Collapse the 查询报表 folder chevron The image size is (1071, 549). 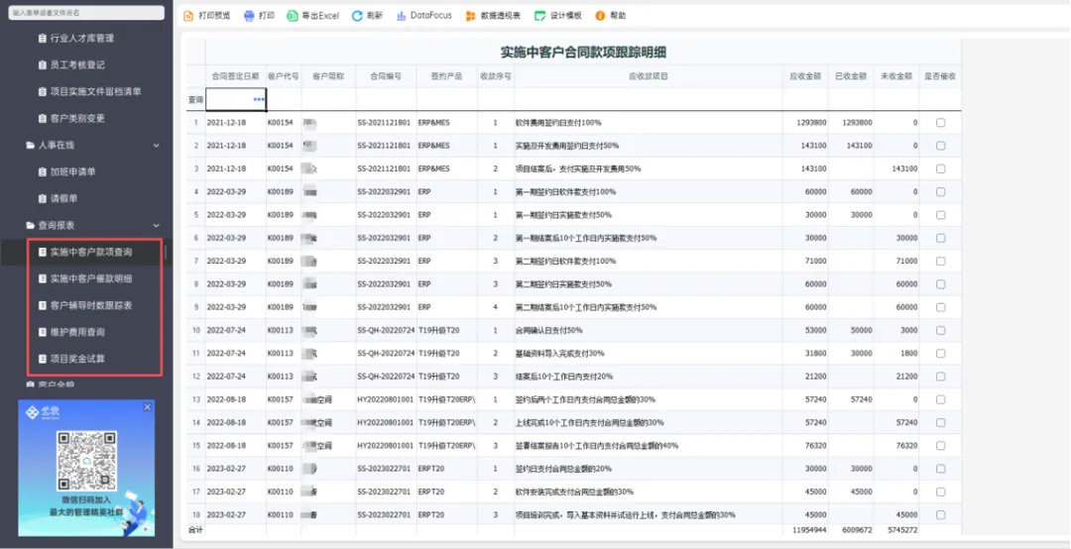click(156, 225)
